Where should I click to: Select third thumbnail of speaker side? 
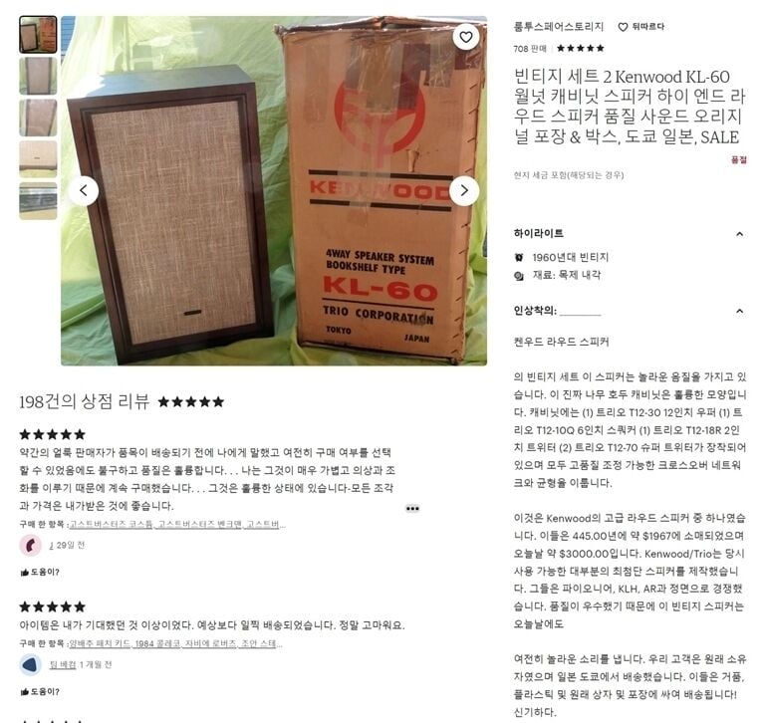click(x=38, y=118)
